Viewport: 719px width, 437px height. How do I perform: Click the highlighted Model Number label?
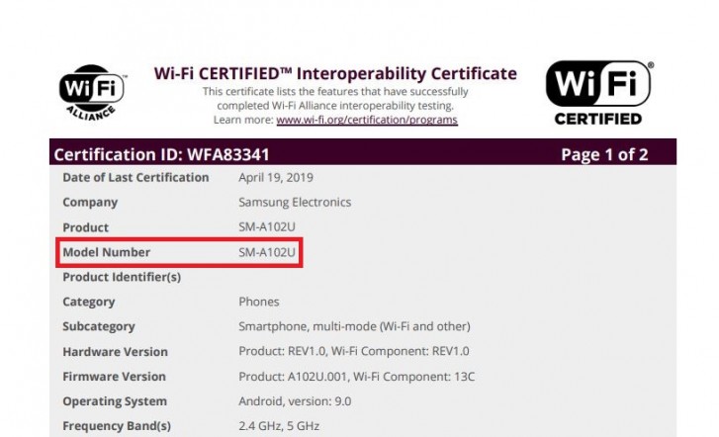[x=107, y=253]
